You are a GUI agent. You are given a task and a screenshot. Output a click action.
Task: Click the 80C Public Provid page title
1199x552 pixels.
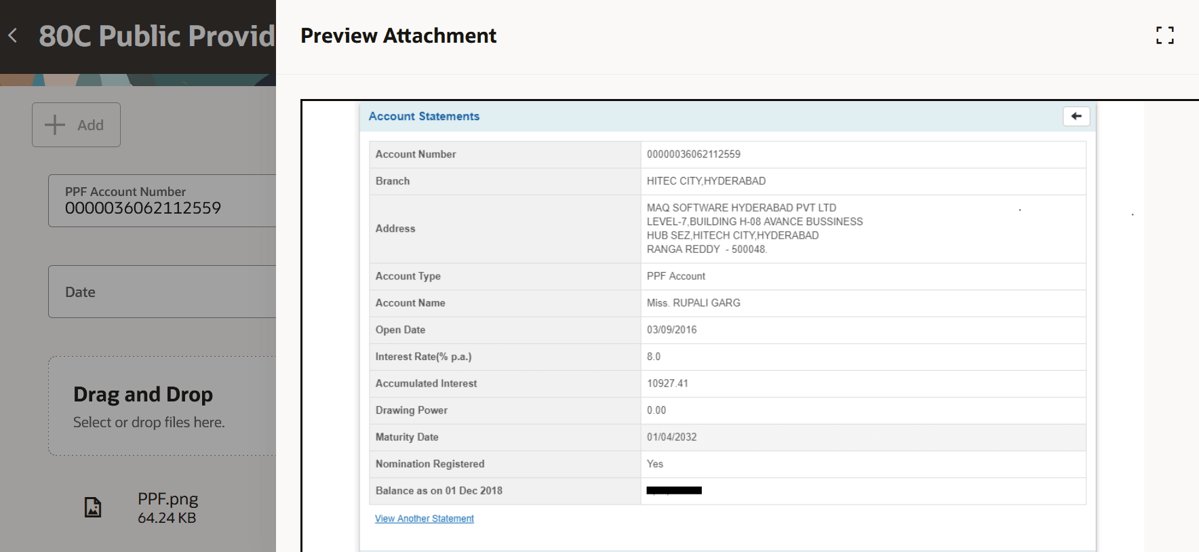157,36
